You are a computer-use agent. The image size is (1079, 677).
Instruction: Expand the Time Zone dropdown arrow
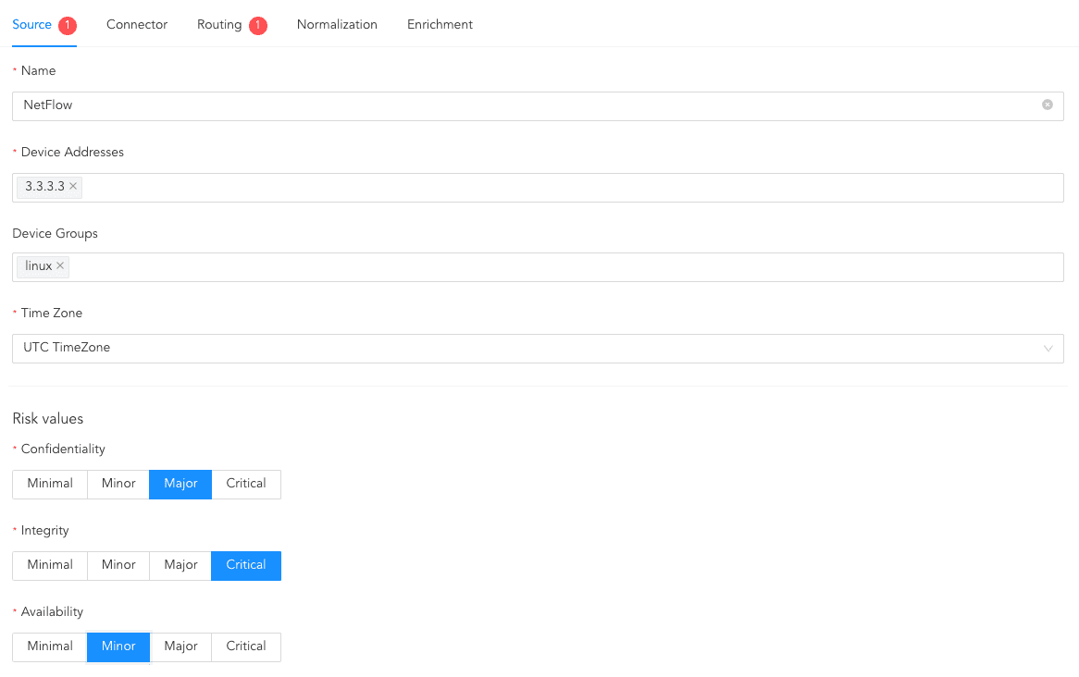1048,349
